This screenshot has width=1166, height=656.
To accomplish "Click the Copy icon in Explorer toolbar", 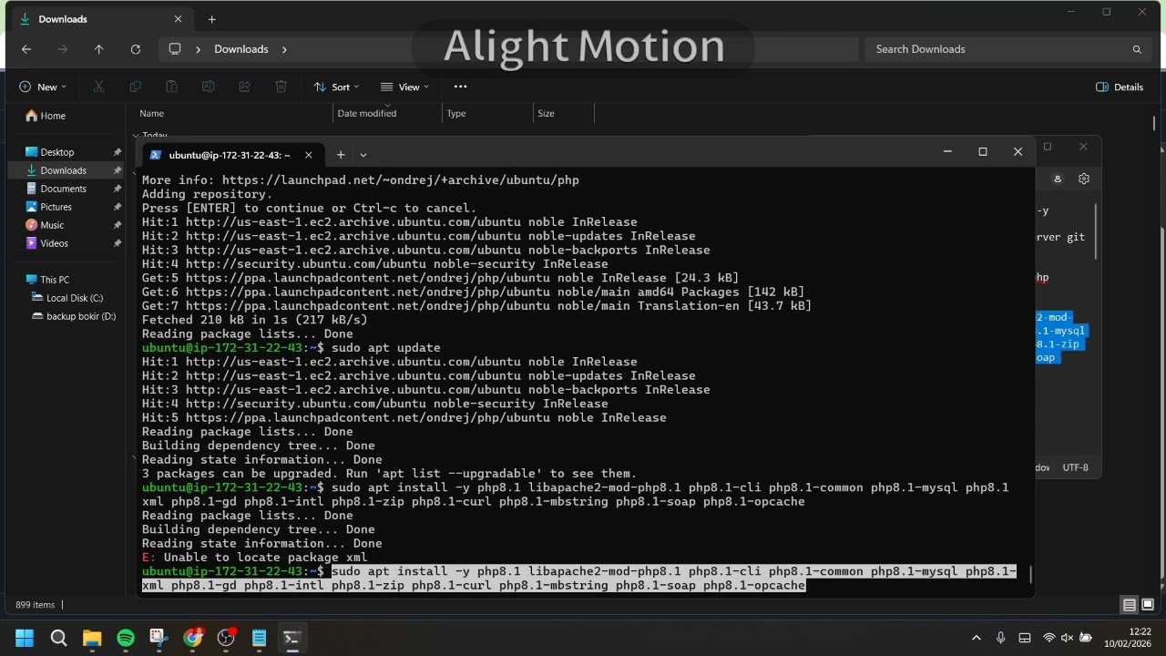I will point(135,87).
